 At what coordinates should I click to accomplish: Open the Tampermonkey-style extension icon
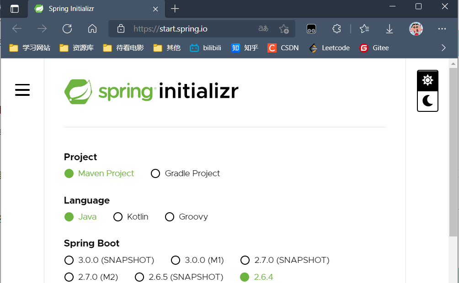(x=311, y=29)
